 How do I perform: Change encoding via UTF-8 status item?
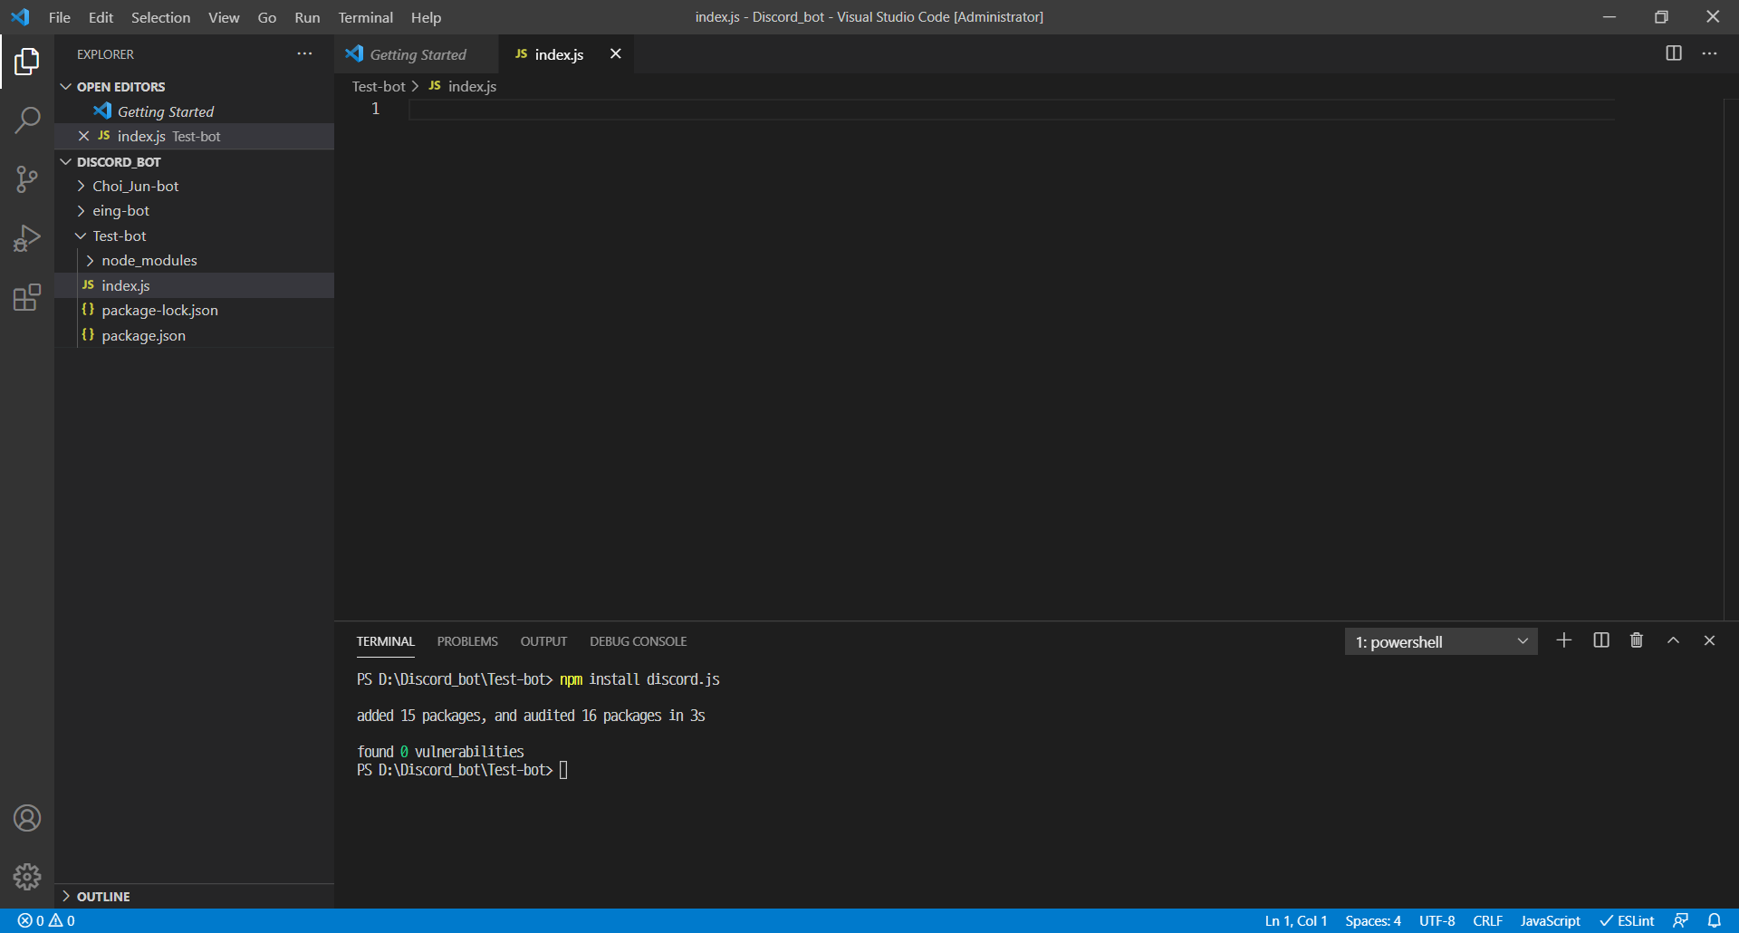click(x=1436, y=920)
